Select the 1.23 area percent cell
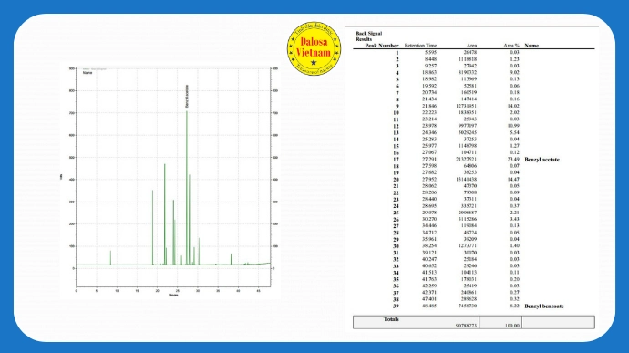This screenshot has width=629, height=353. pyautogui.click(x=515, y=59)
